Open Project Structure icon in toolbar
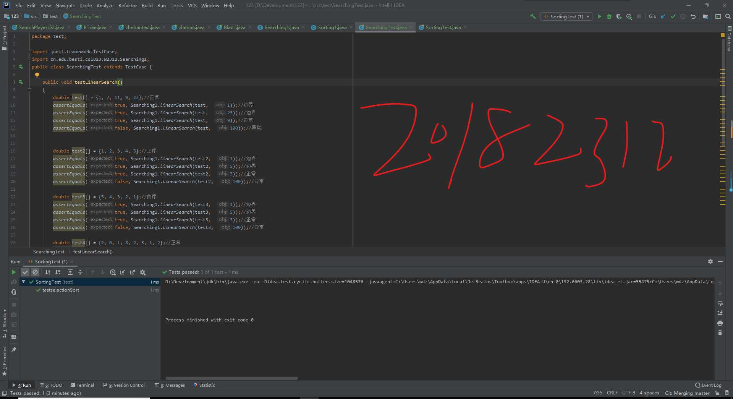The height and width of the screenshot is (399, 733). [x=705, y=16]
